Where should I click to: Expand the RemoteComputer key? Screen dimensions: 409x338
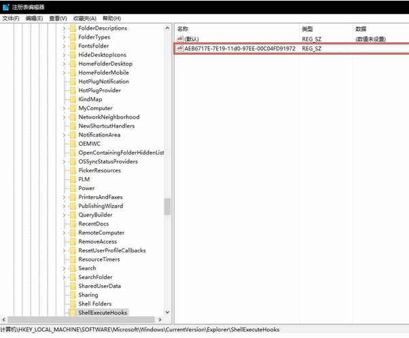point(65,233)
